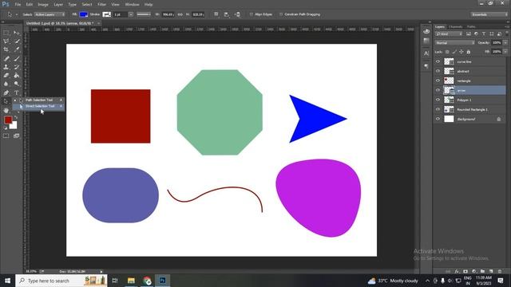
Task: Click the Fill color swatch in options bar
Action: 84,14
